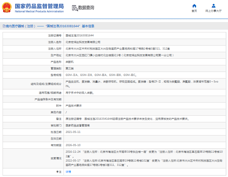Click the 国家药品监督管理局 site title text
Screen dimensions: 228x177
39,6
